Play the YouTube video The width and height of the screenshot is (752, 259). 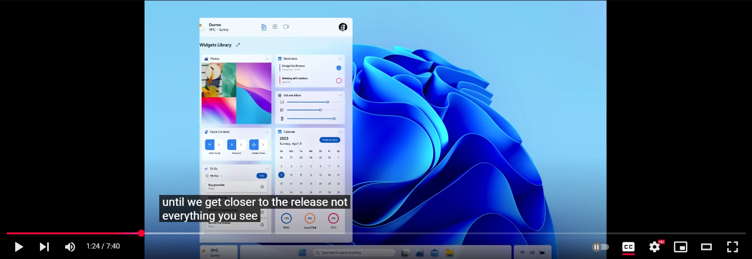19,247
